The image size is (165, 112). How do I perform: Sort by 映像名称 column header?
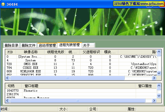[30, 52]
